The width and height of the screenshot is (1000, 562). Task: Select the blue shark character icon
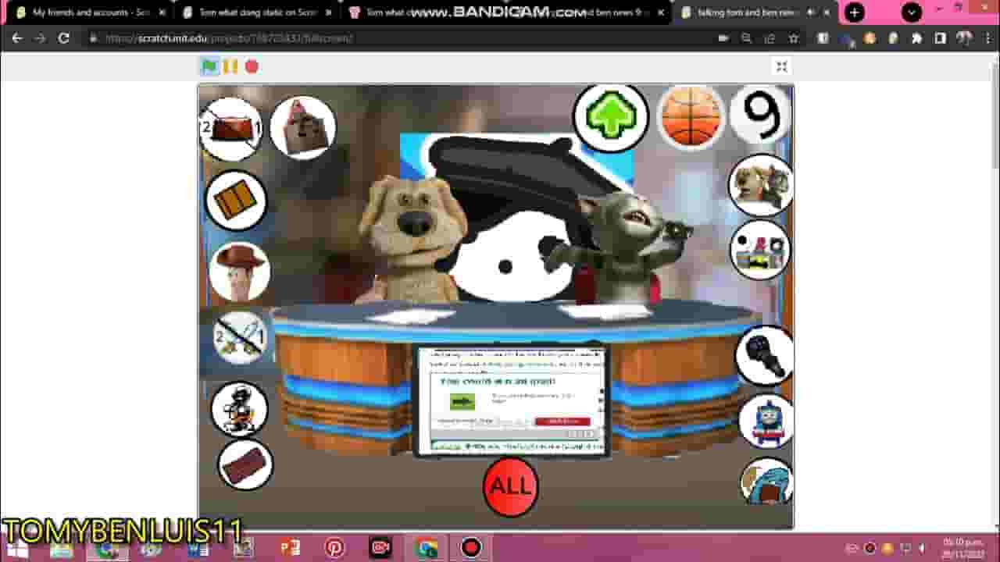[766, 481]
